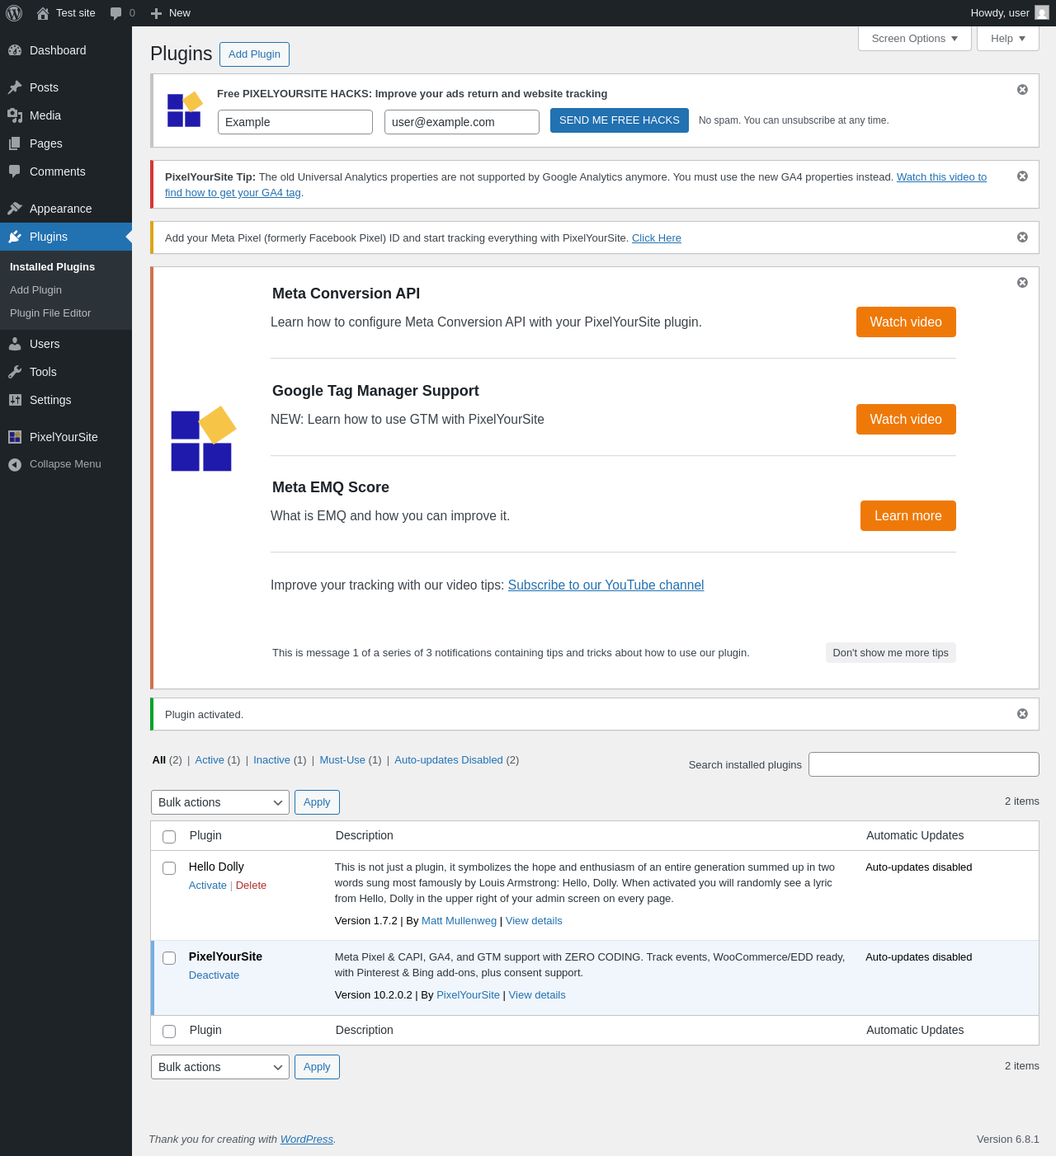Filter plugins by Active
Image resolution: width=1056 pixels, height=1156 pixels.
[x=210, y=760]
